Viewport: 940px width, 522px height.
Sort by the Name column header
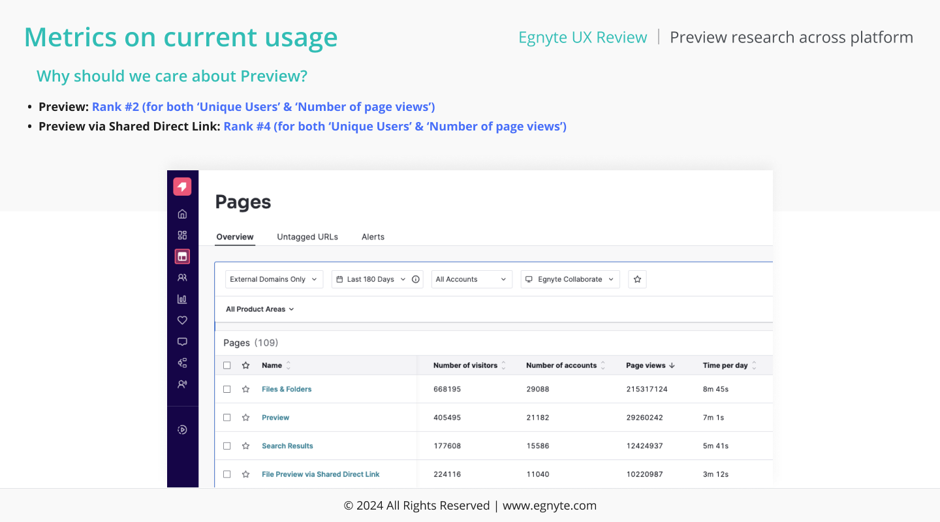click(276, 365)
